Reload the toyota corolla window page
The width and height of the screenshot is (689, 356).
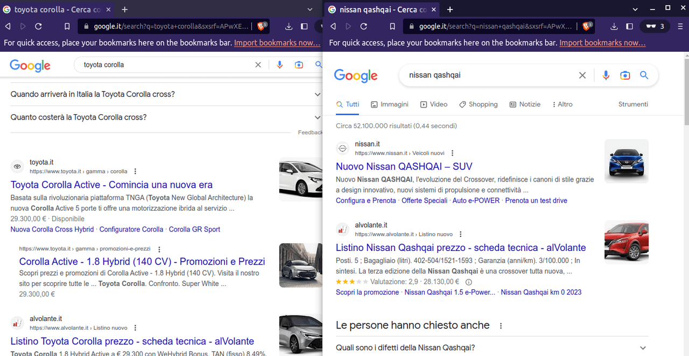pos(38,26)
